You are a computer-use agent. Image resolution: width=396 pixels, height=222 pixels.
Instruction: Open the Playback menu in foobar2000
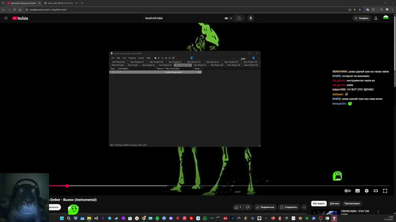132,58
